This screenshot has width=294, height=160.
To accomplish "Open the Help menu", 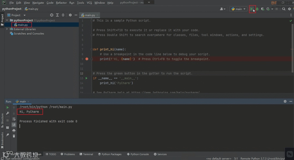I will [110, 3].
